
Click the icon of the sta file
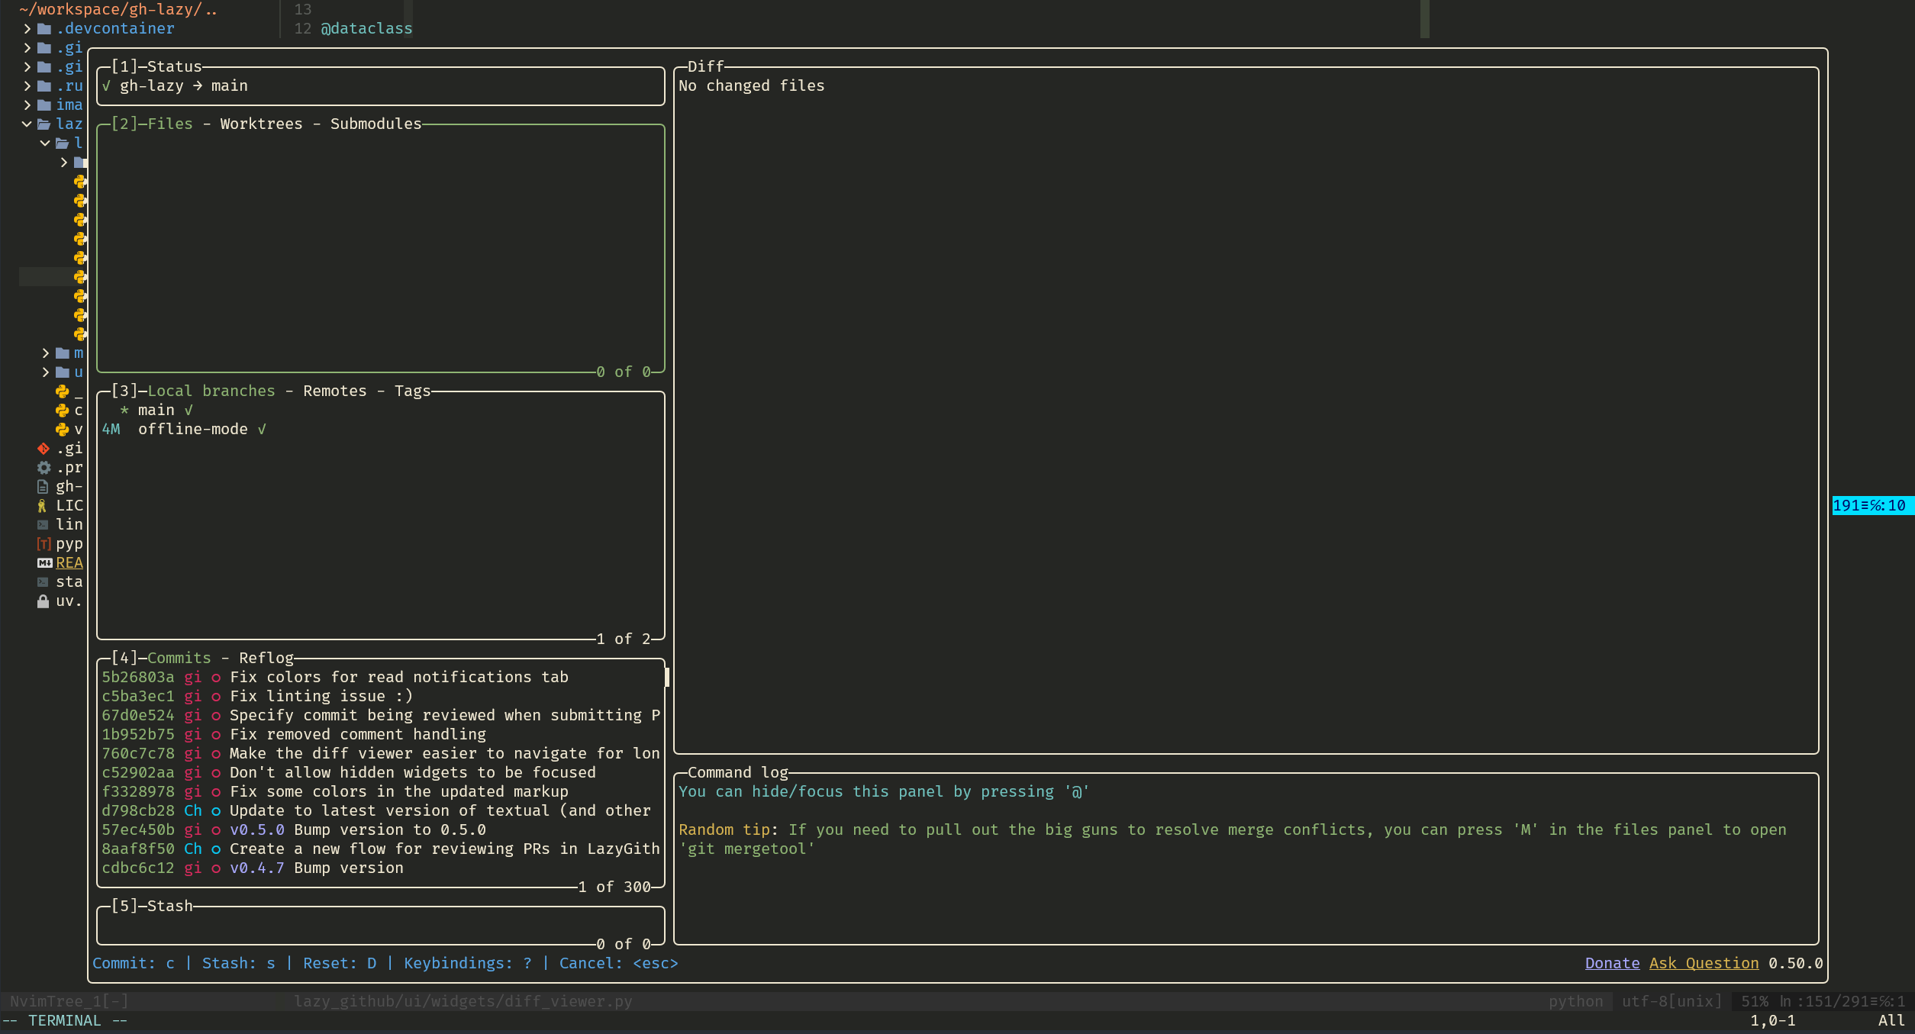coord(43,582)
